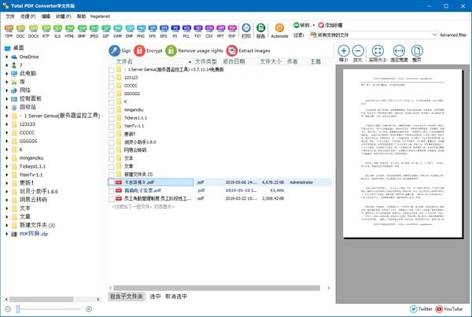Screen dimensions: 472x317
Task: Check the 123123 folder checkbox in file list
Action: [112, 78]
